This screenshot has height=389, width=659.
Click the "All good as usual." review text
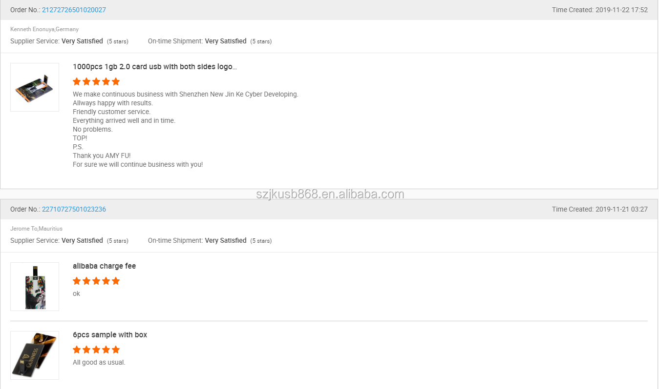pos(99,362)
